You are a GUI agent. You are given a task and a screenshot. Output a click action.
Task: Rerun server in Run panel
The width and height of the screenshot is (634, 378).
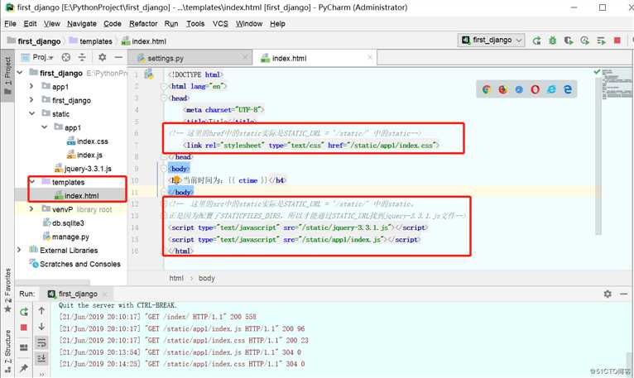click(x=24, y=312)
